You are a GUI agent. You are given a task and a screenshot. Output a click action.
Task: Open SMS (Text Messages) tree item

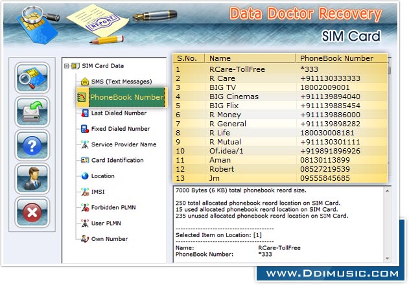click(x=122, y=82)
